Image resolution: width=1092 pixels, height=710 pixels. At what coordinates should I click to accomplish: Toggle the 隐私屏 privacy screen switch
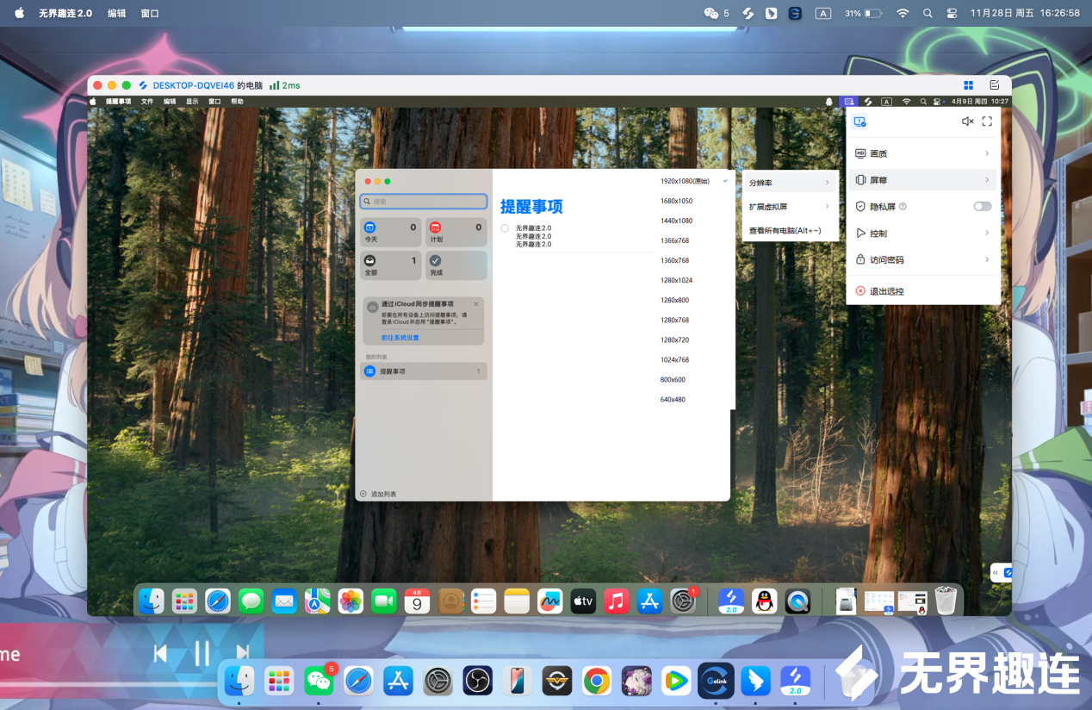coord(982,207)
